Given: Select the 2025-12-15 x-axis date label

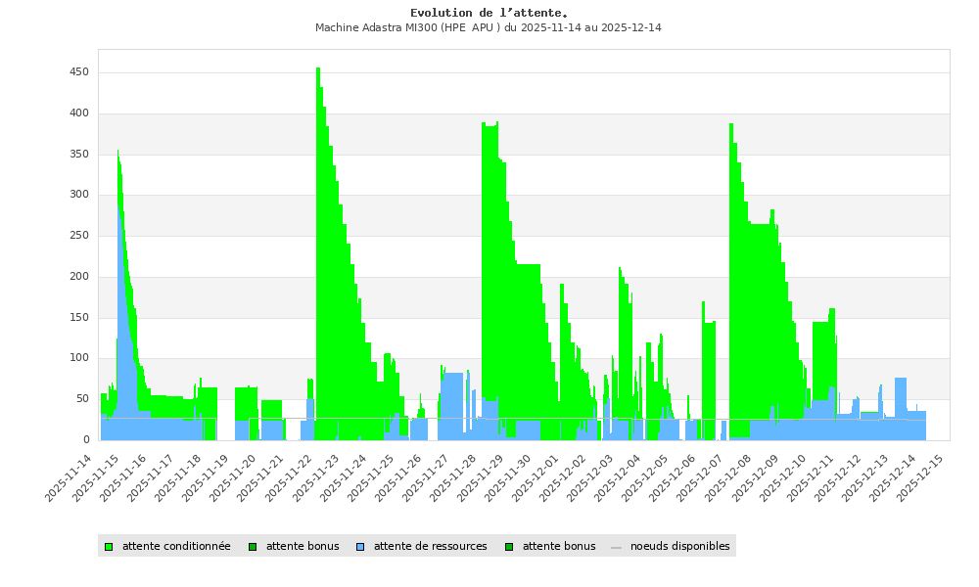Looking at the screenshot, I should (x=923, y=477).
